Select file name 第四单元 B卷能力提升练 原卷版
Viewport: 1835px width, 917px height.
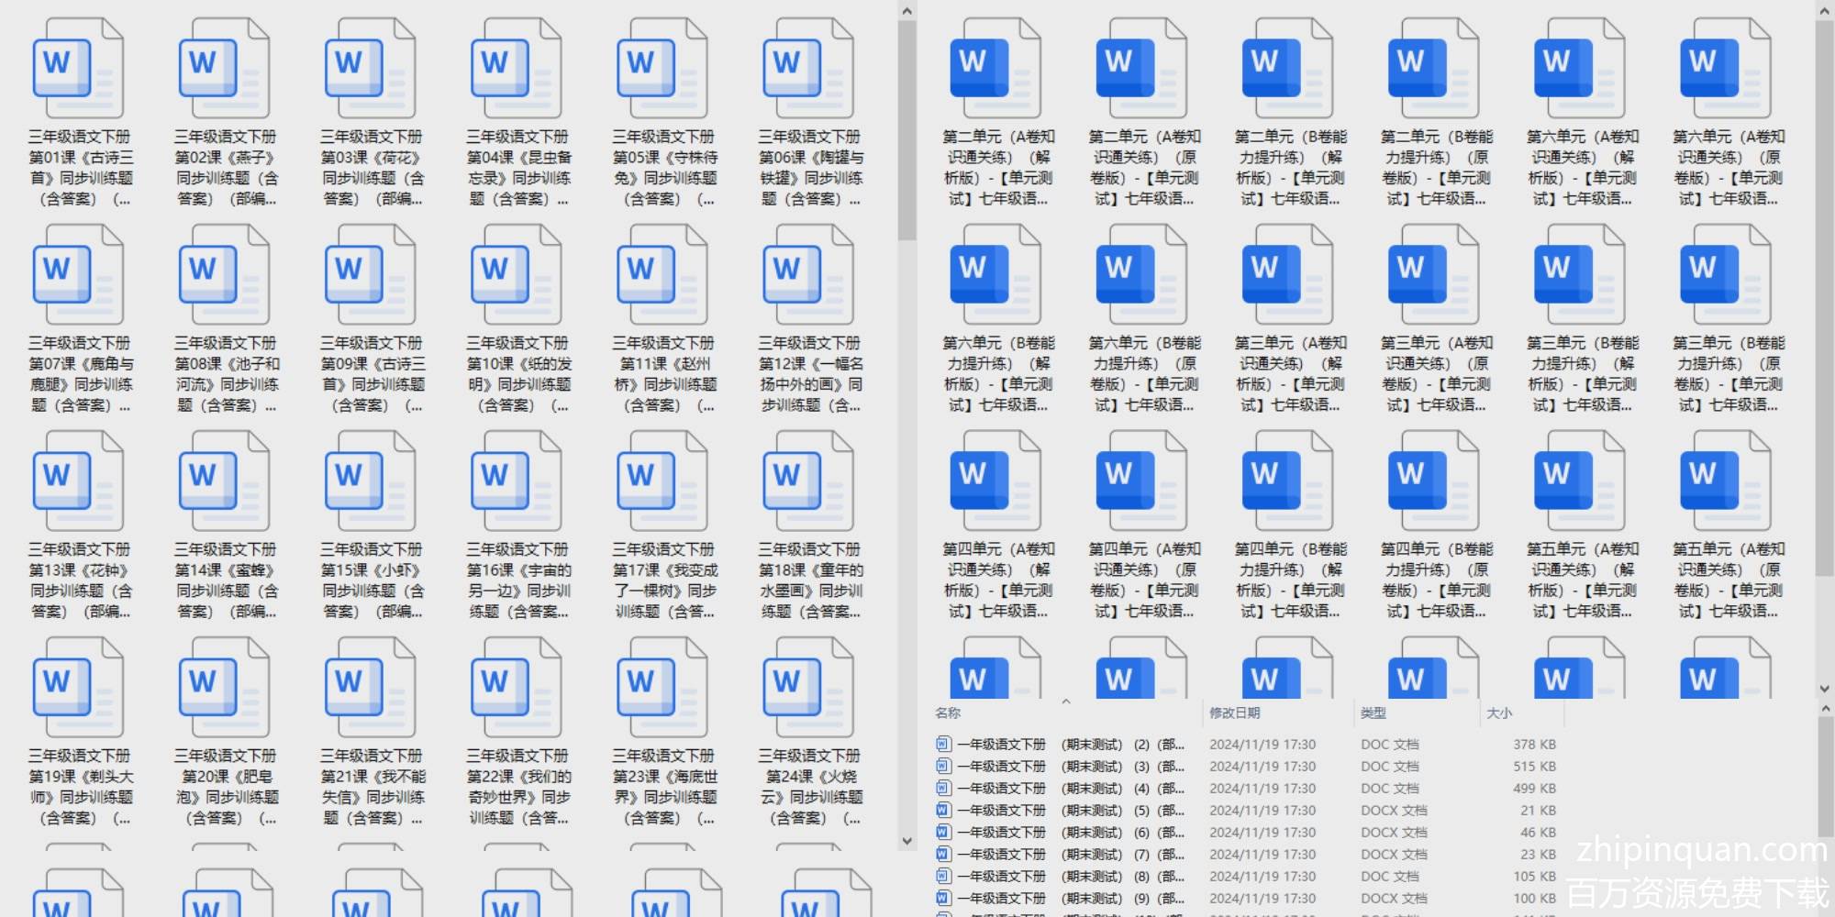coord(1436,580)
